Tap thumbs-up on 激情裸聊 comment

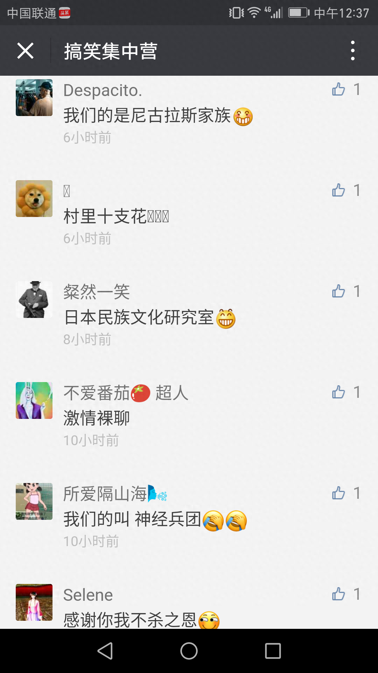tap(338, 392)
